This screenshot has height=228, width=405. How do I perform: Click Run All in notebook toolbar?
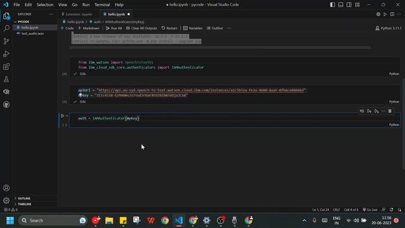point(114,28)
